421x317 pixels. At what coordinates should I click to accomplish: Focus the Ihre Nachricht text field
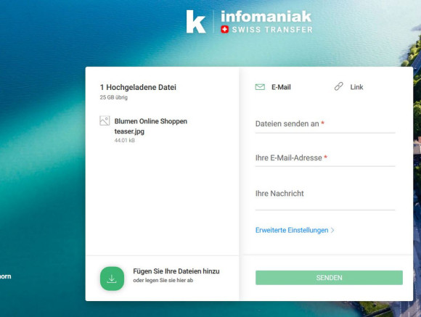(325, 197)
